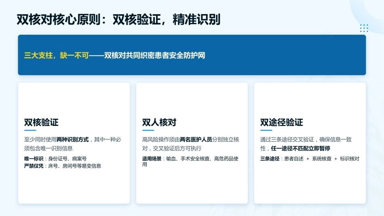The height and width of the screenshot is (216, 384).
Task: Click bold text 两种识别方式
Action: coord(72,140)
